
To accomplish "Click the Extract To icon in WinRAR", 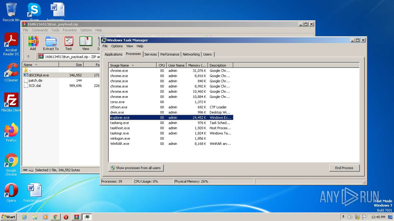I will point(51,43).
